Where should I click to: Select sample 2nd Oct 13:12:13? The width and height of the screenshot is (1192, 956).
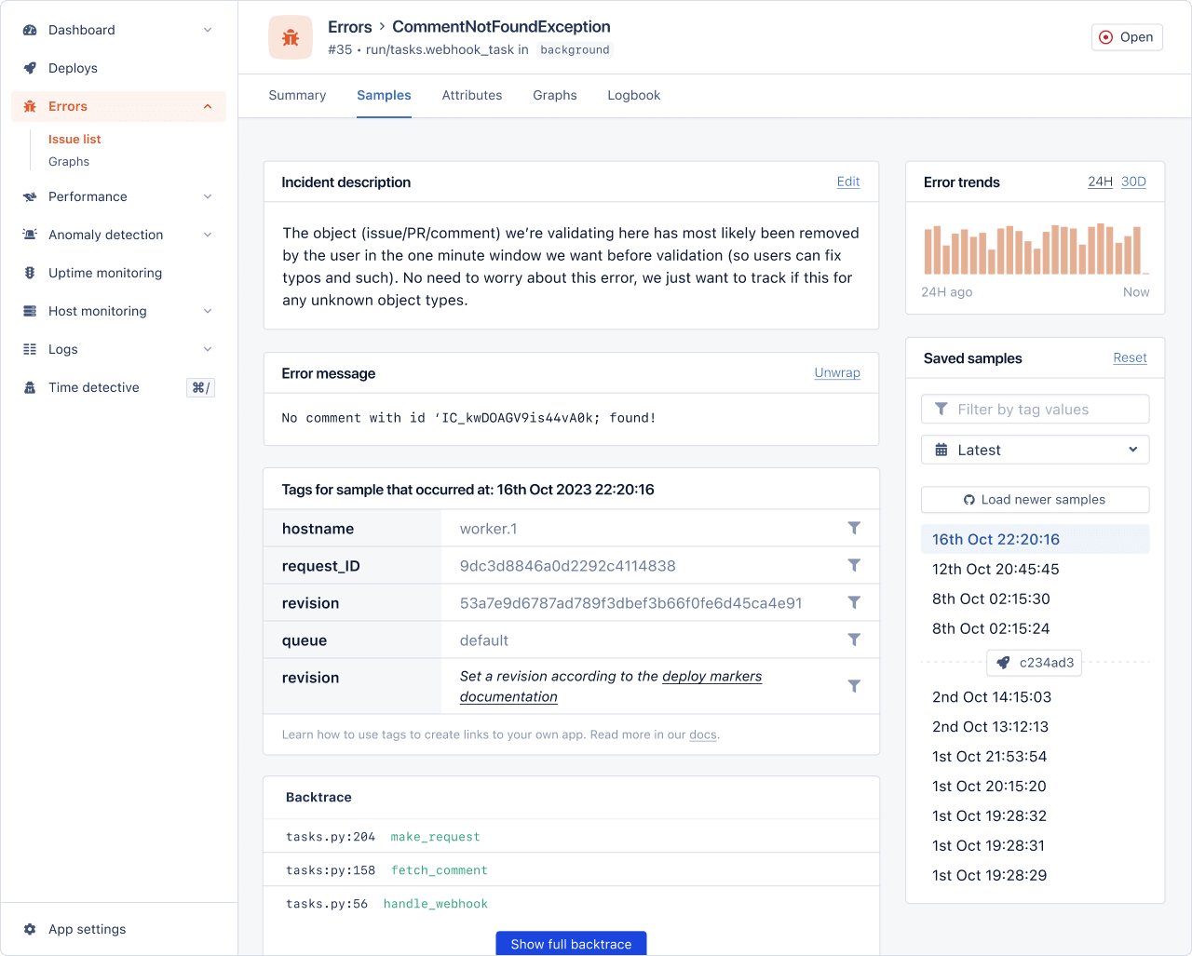coord(990,726)
